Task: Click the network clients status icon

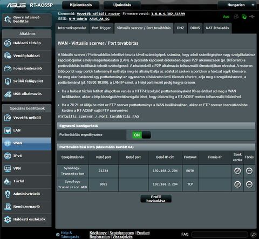Action: coord(244,17)
